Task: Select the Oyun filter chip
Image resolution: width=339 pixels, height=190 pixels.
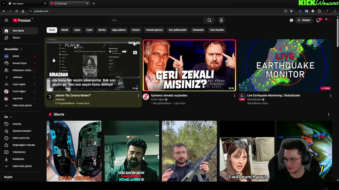Action: tap(77, 30)
